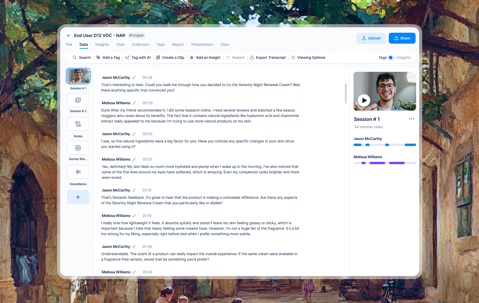
Task: Open the Collection tab
Action: click(x=140, y=45)
